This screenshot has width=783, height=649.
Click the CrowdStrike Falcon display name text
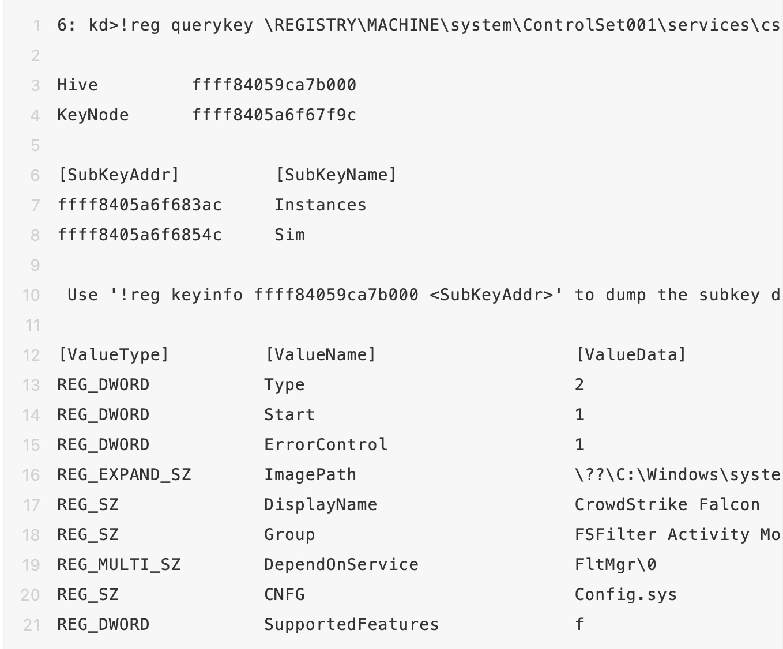tap(667, 505)
